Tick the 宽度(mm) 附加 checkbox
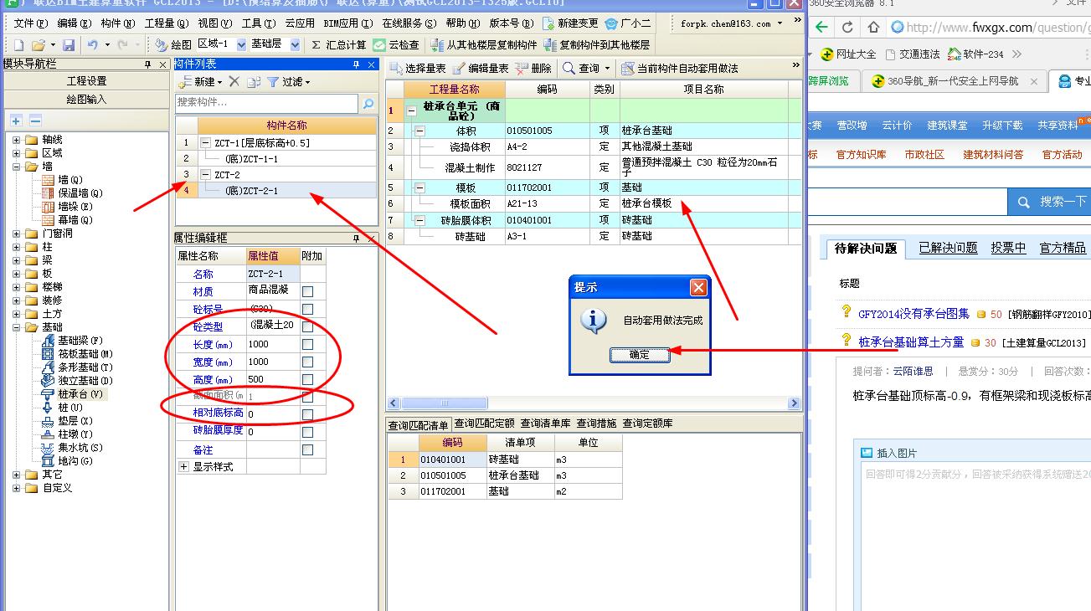This screenshot has height=611, width=1091. point(307,362)
